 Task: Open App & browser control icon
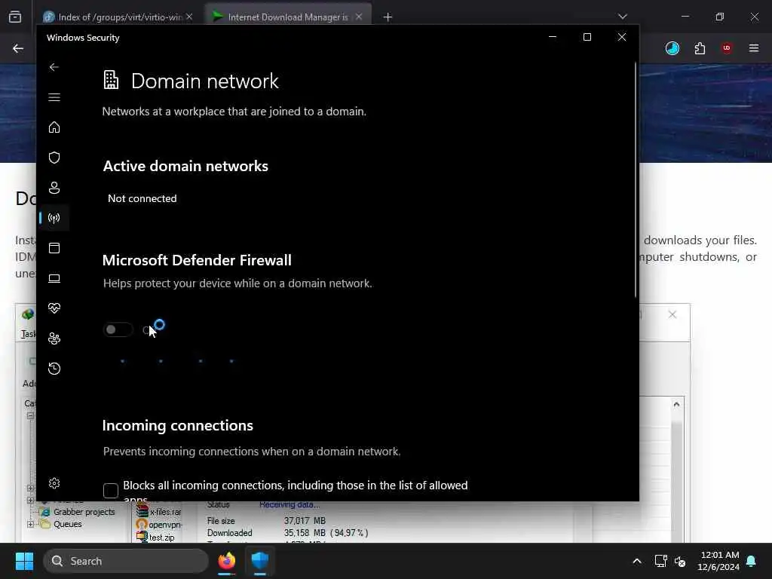54,248
